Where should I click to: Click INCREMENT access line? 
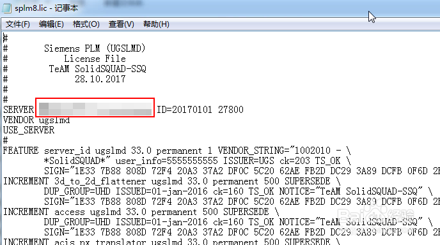point(141,212)
